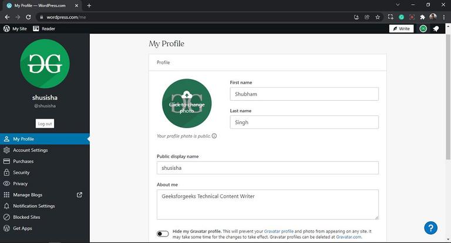451x243 pixels.
Task: Open Get Apps in sidebar
Action: click(x=45, y=228)
